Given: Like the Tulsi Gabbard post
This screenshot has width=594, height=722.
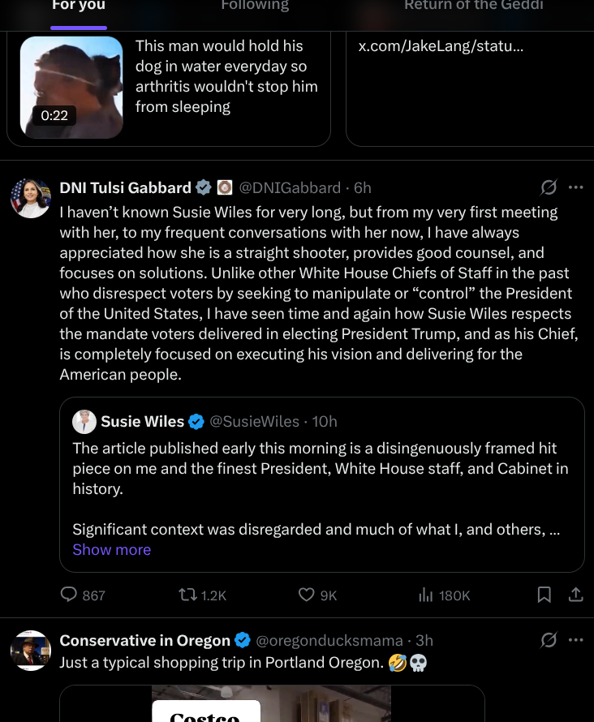Looking at the screenshot, I should click(307, 595).
